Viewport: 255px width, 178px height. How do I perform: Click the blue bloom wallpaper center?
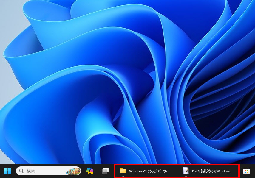coord(128,83)
